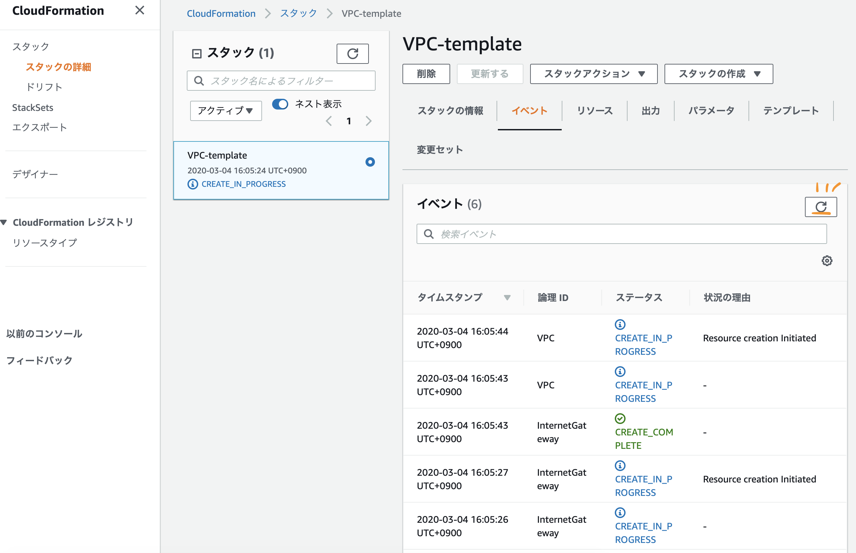Click info icon for VPC 16:05:44 event

tap(620, 325)
